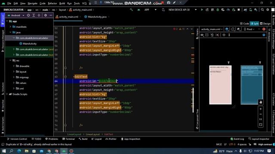Image resolution: width=275 pixels, height=154 pixels.
Task: Open IDE settings gear in main toolbar
Action: click(x=268, y=10)
